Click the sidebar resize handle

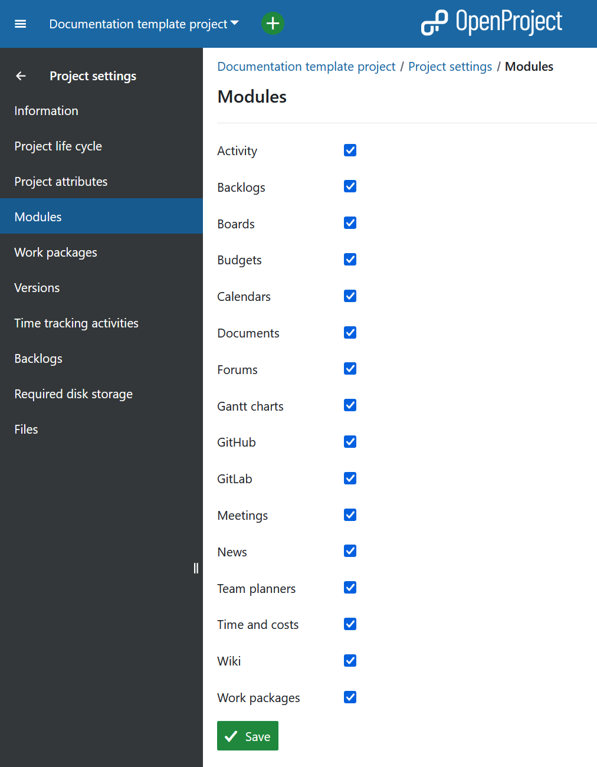point(196,568)
